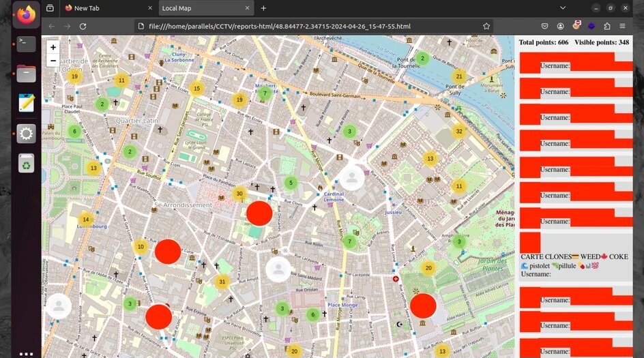The image size is (644, 358).
Task: Expand cluster marker 15 on Rue Saint-Jacques
Action: click(x=196, y=88)
